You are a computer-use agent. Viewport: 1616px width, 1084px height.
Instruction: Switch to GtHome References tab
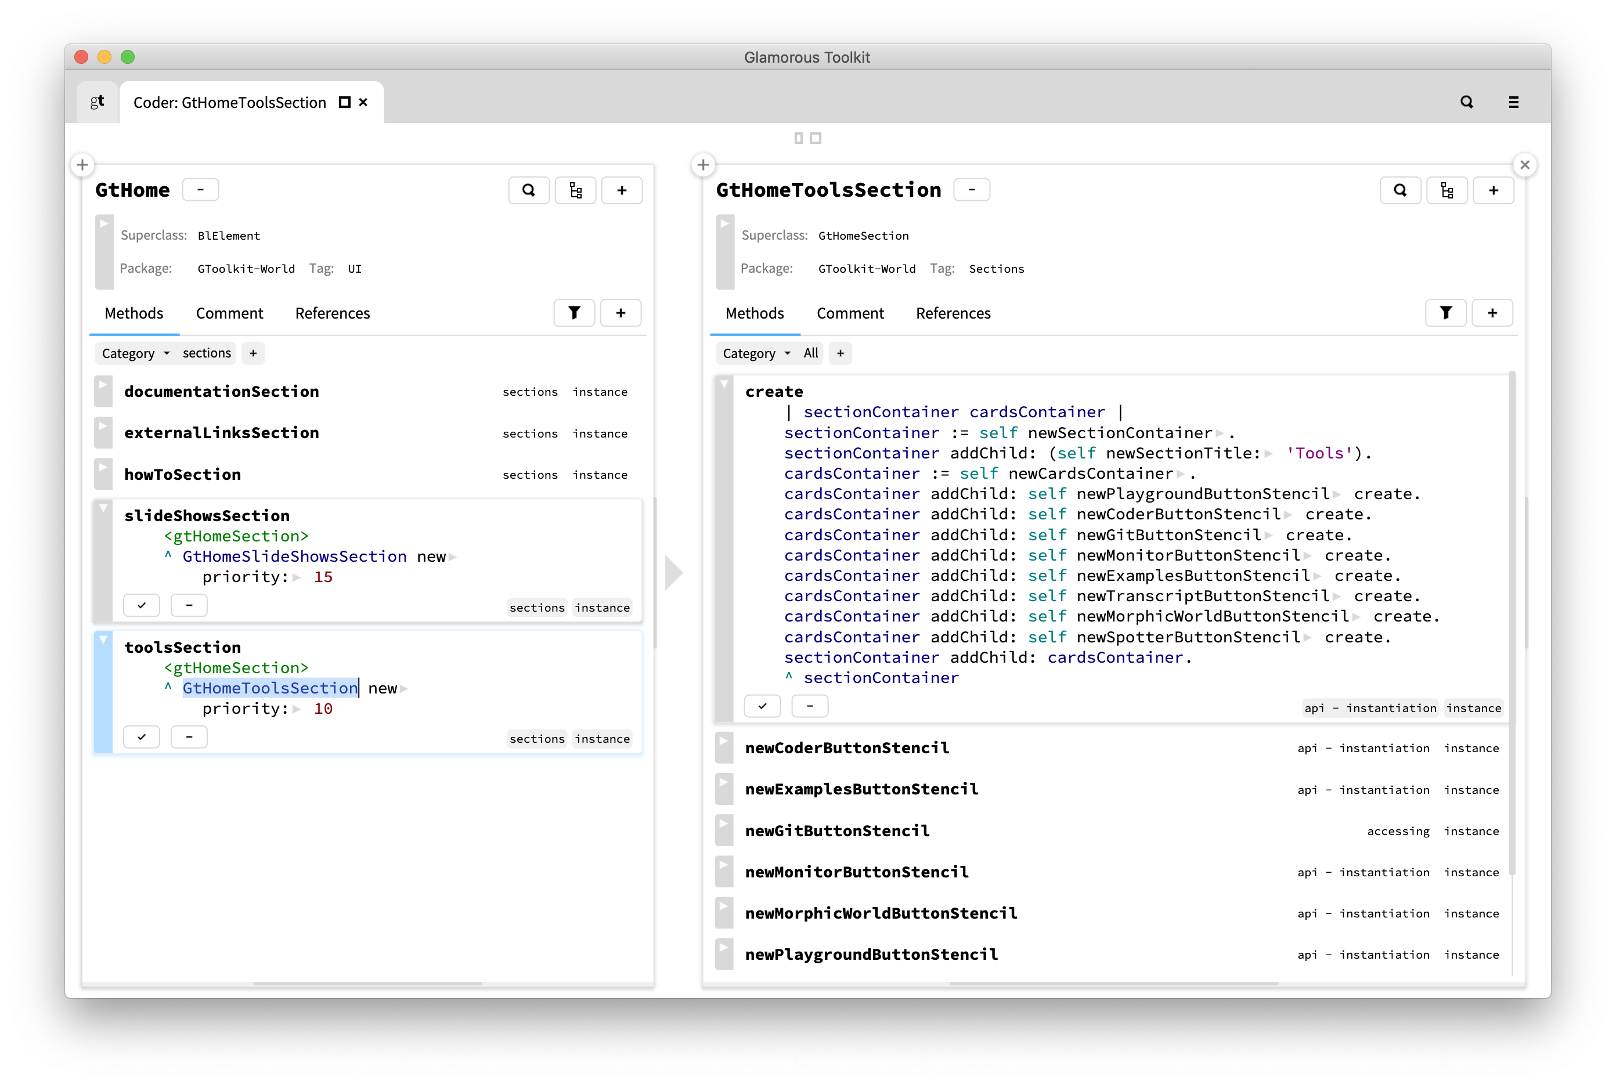(x=333, y=313)
